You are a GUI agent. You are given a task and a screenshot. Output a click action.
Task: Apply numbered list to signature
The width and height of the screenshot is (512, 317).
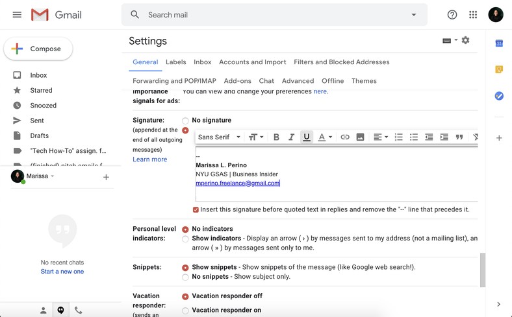pyautogui.click(x=398, y=137)
